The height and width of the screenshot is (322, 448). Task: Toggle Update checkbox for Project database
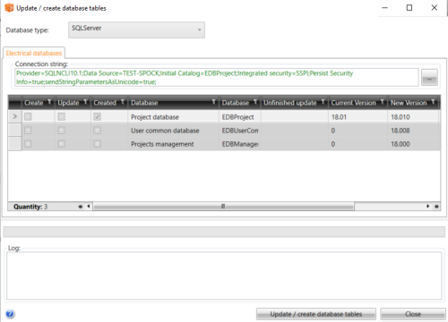click(x=62, y=117)
